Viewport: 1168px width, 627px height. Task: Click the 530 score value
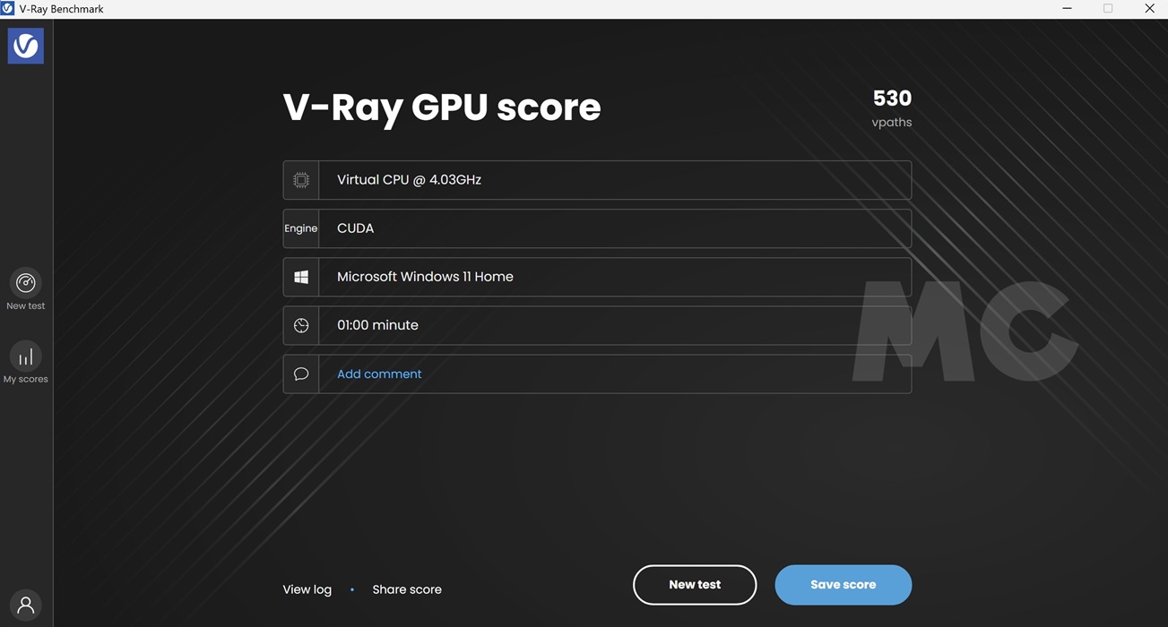[x=892, y=99]
